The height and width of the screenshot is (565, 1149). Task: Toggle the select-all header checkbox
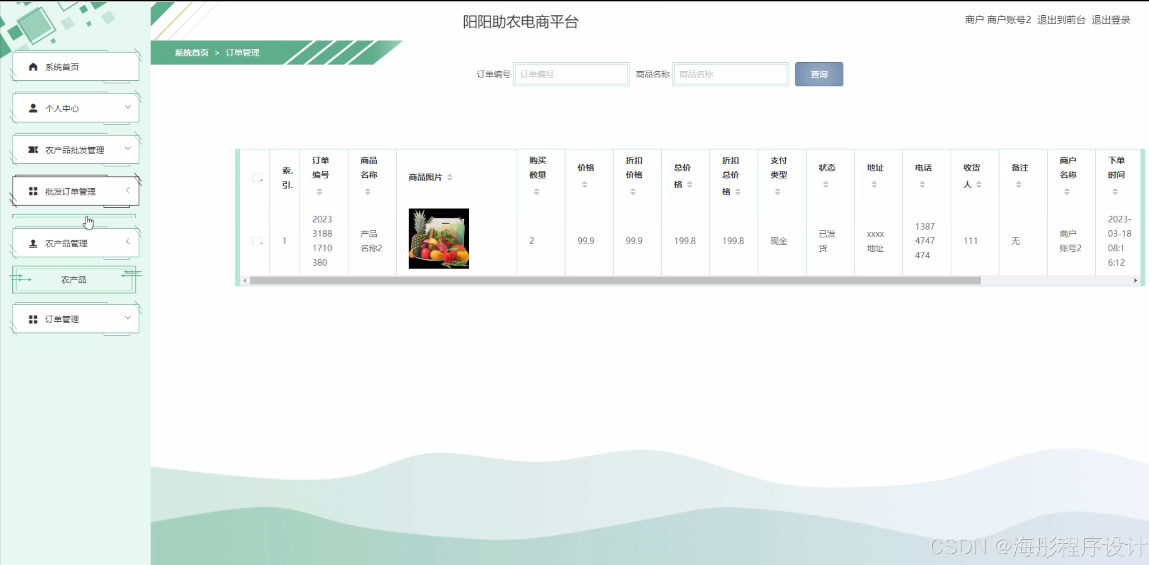coord(256,178)
